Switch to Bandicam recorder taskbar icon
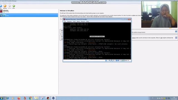 tap(48, 98)
